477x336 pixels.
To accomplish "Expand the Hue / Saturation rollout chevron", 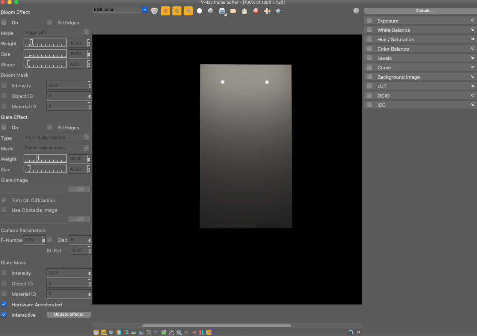I will coord(473,39).
